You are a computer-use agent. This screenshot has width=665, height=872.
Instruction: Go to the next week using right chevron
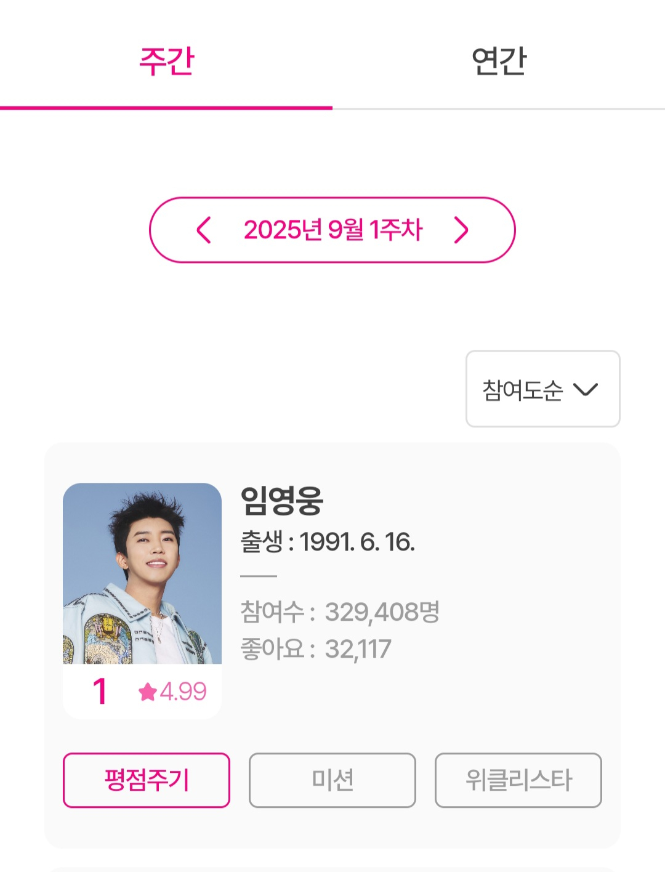(461, 230)
